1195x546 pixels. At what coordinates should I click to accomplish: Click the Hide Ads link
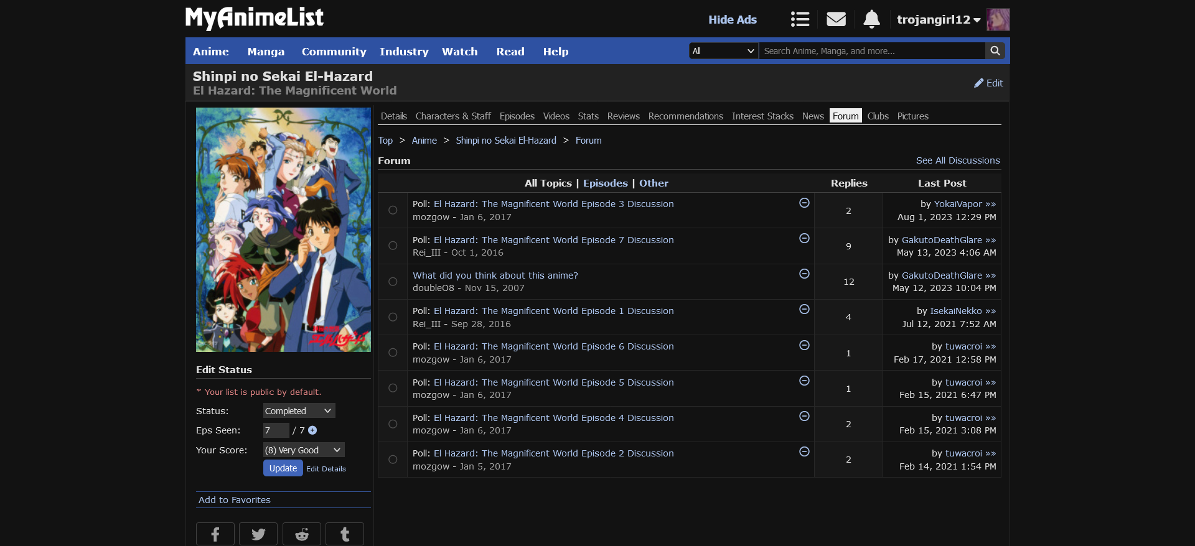[733, 19]
